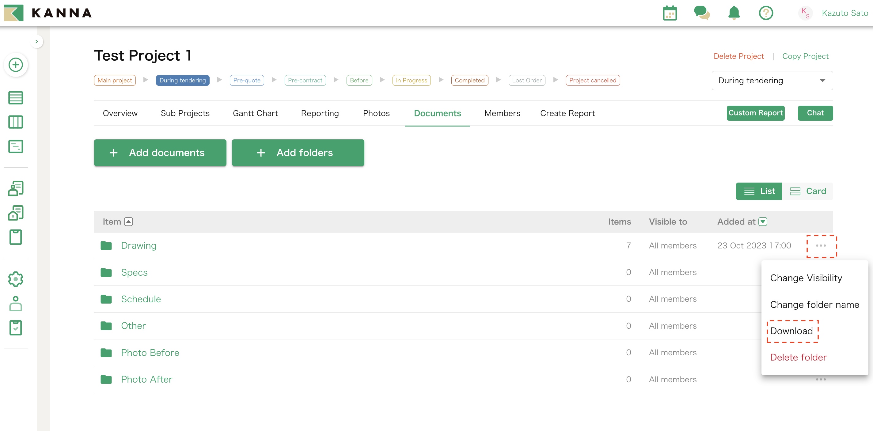Image resolution: width=873 pixels, height=431 pixels.
Task: Expand the sidebar with chevron arrow
Action: point(36,42)
